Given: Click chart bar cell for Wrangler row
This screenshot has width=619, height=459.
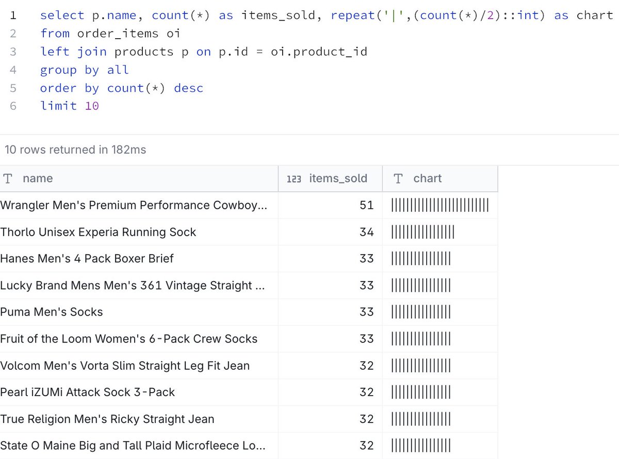Looking at the screenshot, I should [440, 205].
